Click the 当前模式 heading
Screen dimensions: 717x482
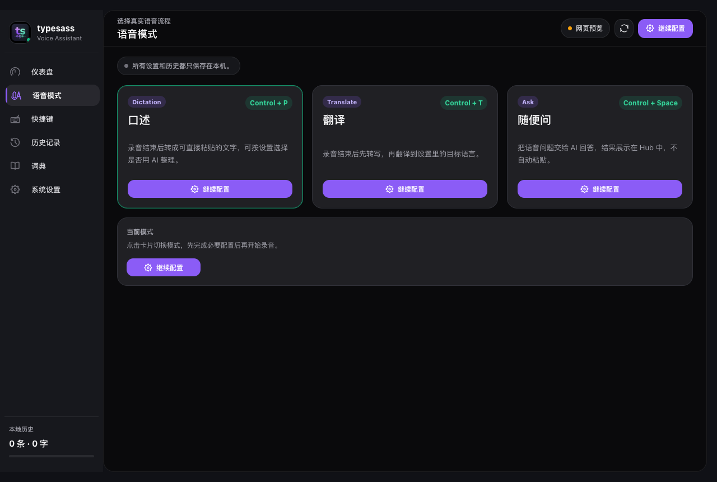(140, 231)
